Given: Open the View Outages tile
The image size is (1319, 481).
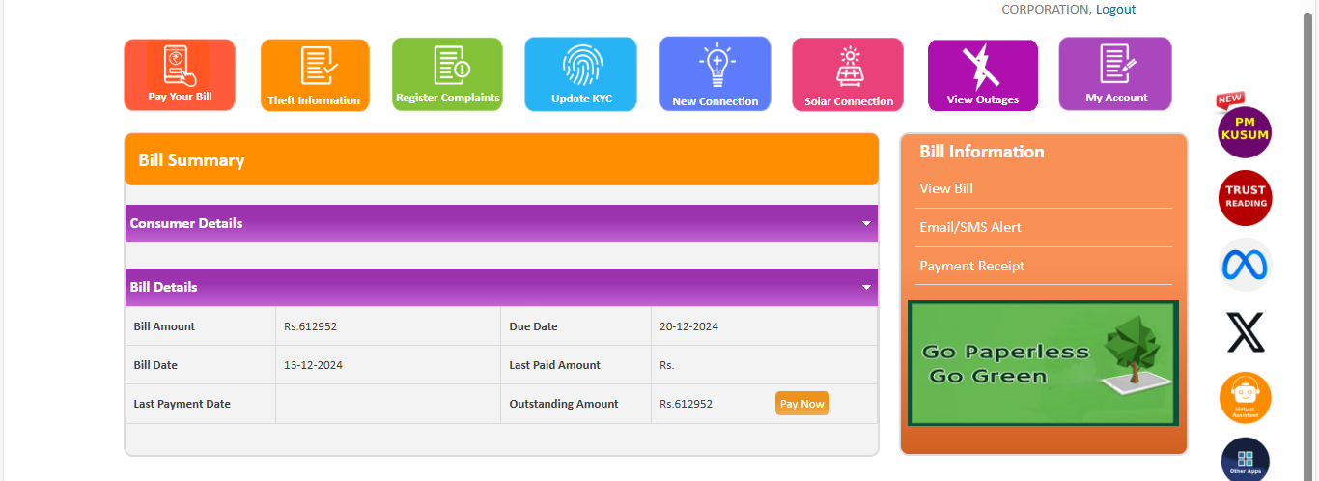Looking at the screenshot, I should pos(982,75).
